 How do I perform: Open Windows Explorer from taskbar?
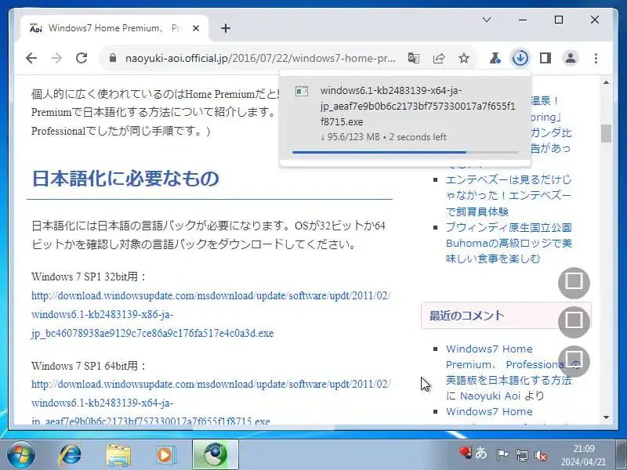118,455
